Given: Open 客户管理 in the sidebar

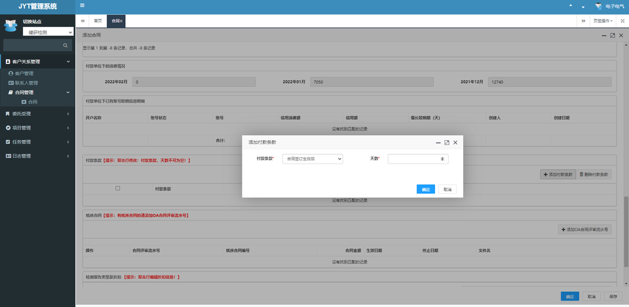Looking at the screenshot, I should (24, 73).
